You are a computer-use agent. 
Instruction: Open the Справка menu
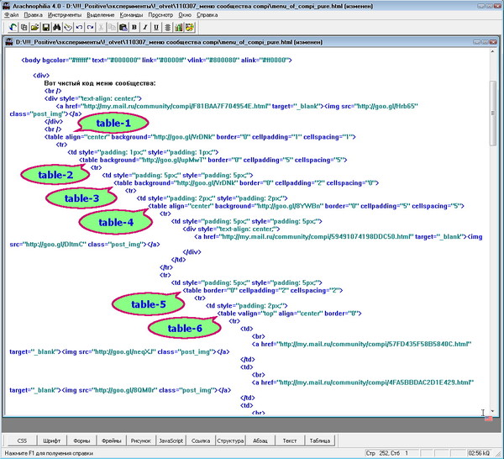coord(207,15)
